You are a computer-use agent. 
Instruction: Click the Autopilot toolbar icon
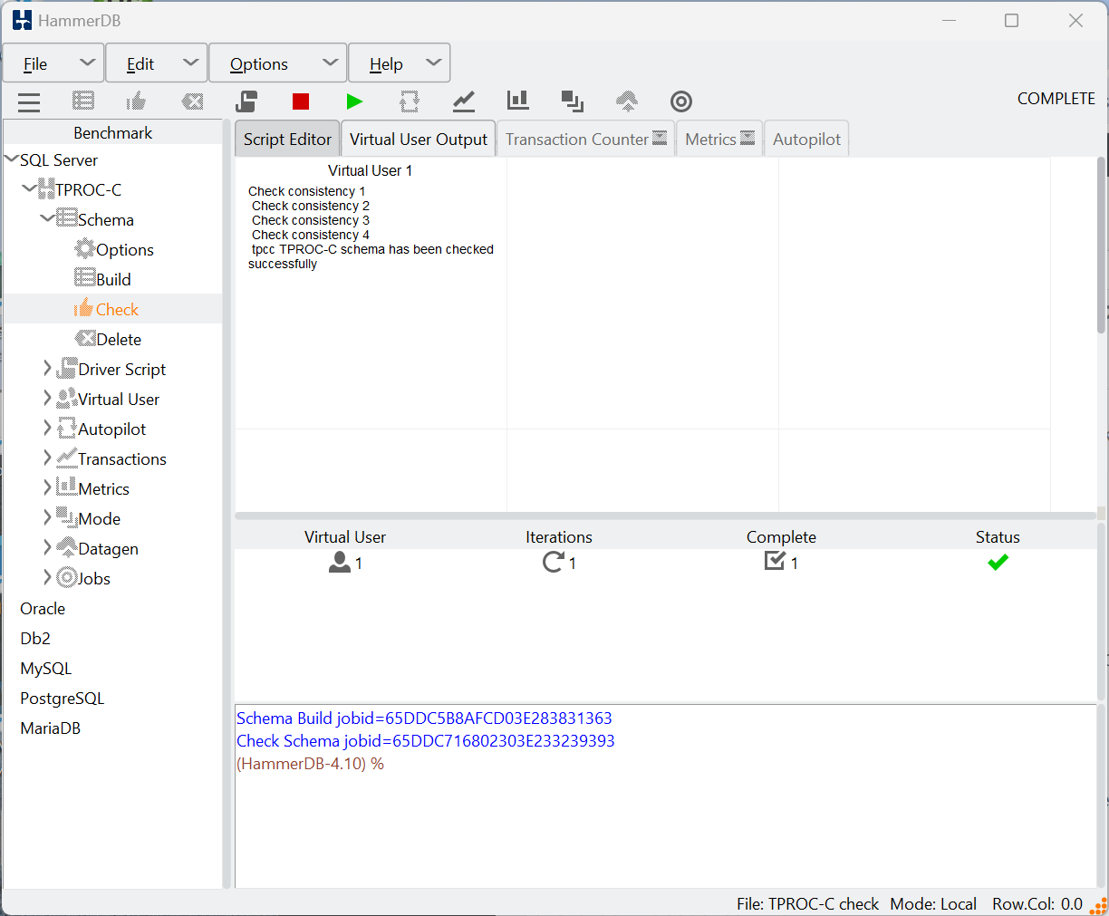[x=410, y=101]
